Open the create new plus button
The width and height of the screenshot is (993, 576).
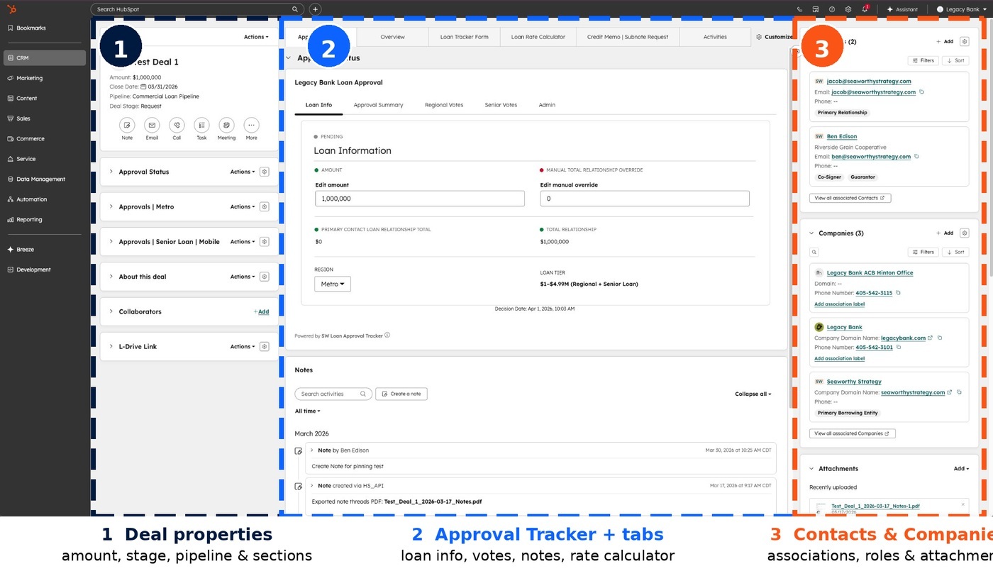316,9
